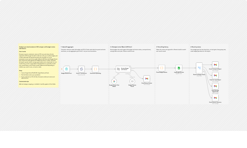Select the Budget Review Form trigger node
The width and height of the screenshot is (247, 148).
(x=67, y=69)
